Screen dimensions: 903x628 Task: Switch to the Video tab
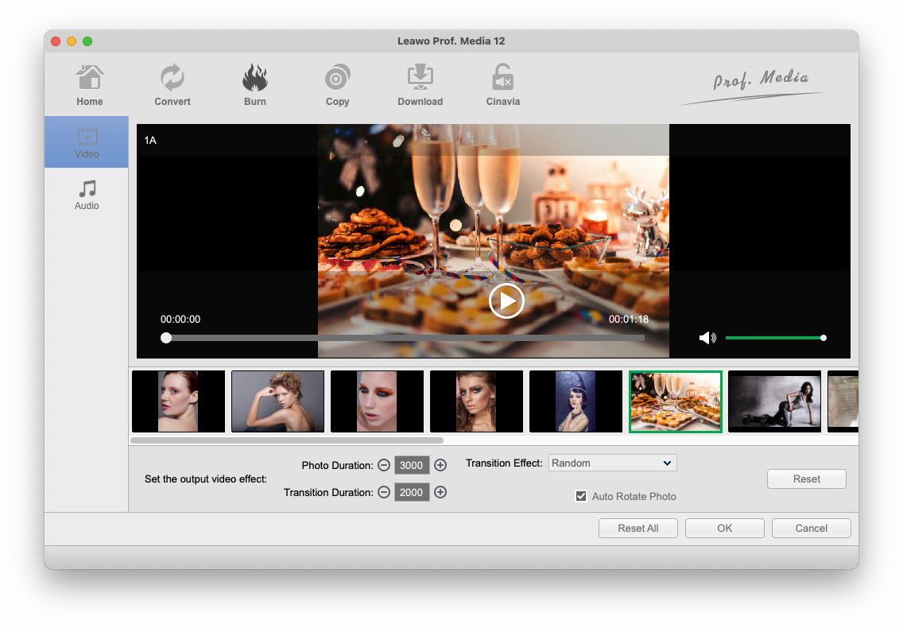pos(87,142)
